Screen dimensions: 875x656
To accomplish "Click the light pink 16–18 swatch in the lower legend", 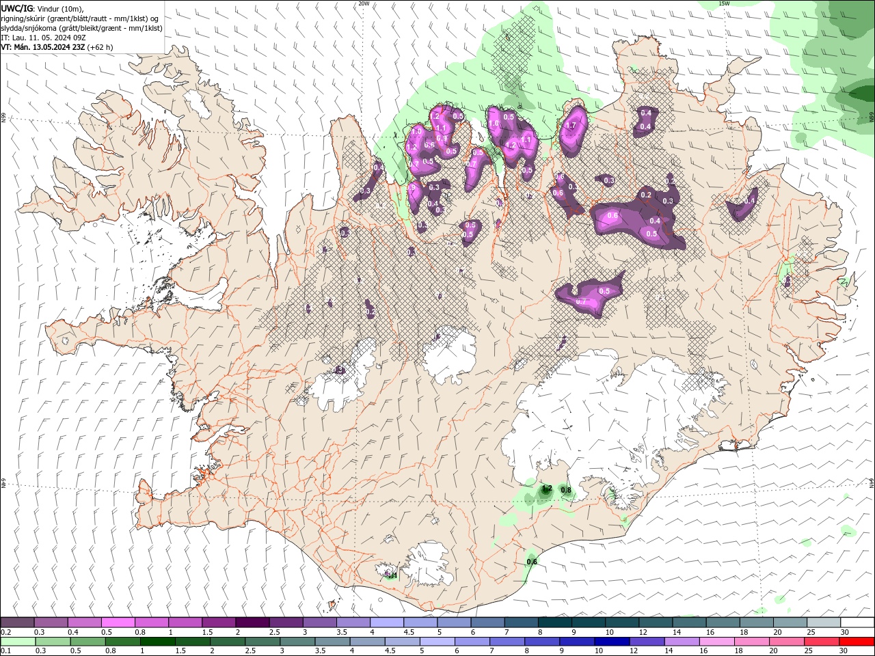I will click(x=716, y=642).
